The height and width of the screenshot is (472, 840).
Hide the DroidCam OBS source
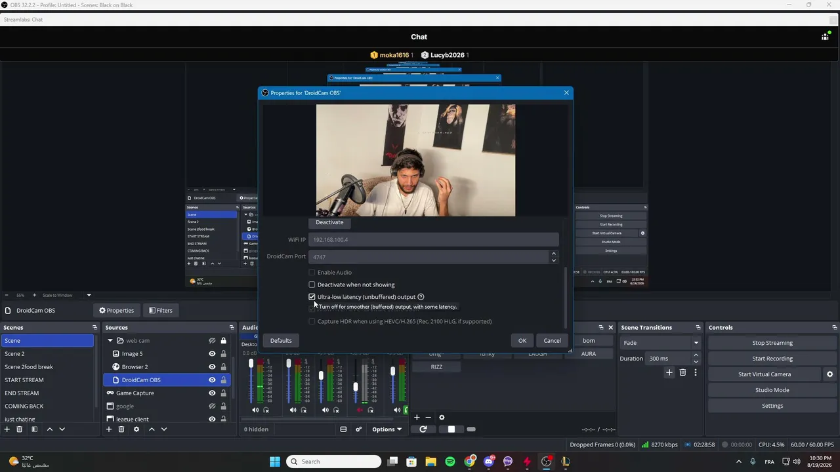(x=212, y=380)
